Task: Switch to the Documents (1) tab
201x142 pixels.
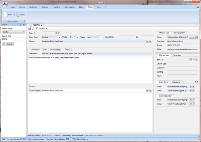Action: [56, 50]
